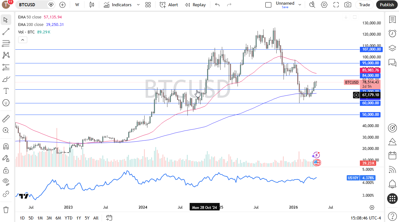
Task: Open the layout setup grid icon
Action: [x=148, y=5]
